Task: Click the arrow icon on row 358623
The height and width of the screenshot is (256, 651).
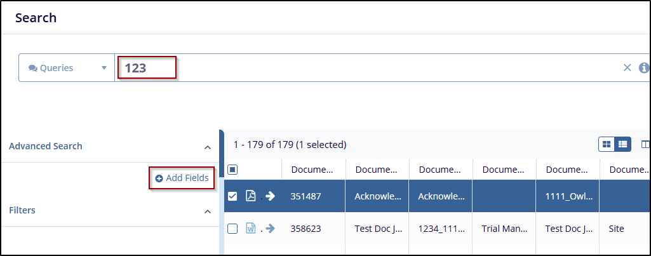Action: click(x=270, y=228)
